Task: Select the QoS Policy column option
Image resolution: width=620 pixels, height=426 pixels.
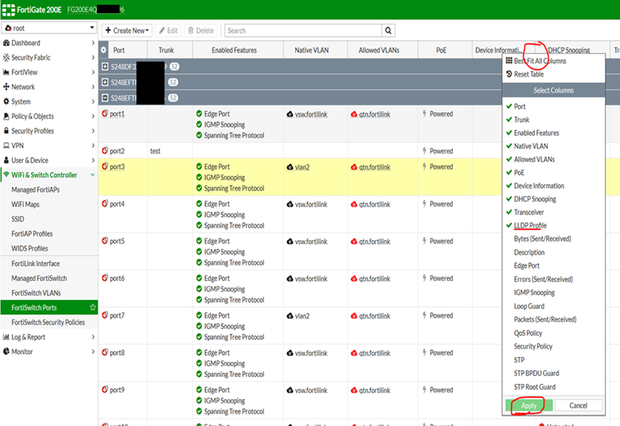Action: coord(528,333)
